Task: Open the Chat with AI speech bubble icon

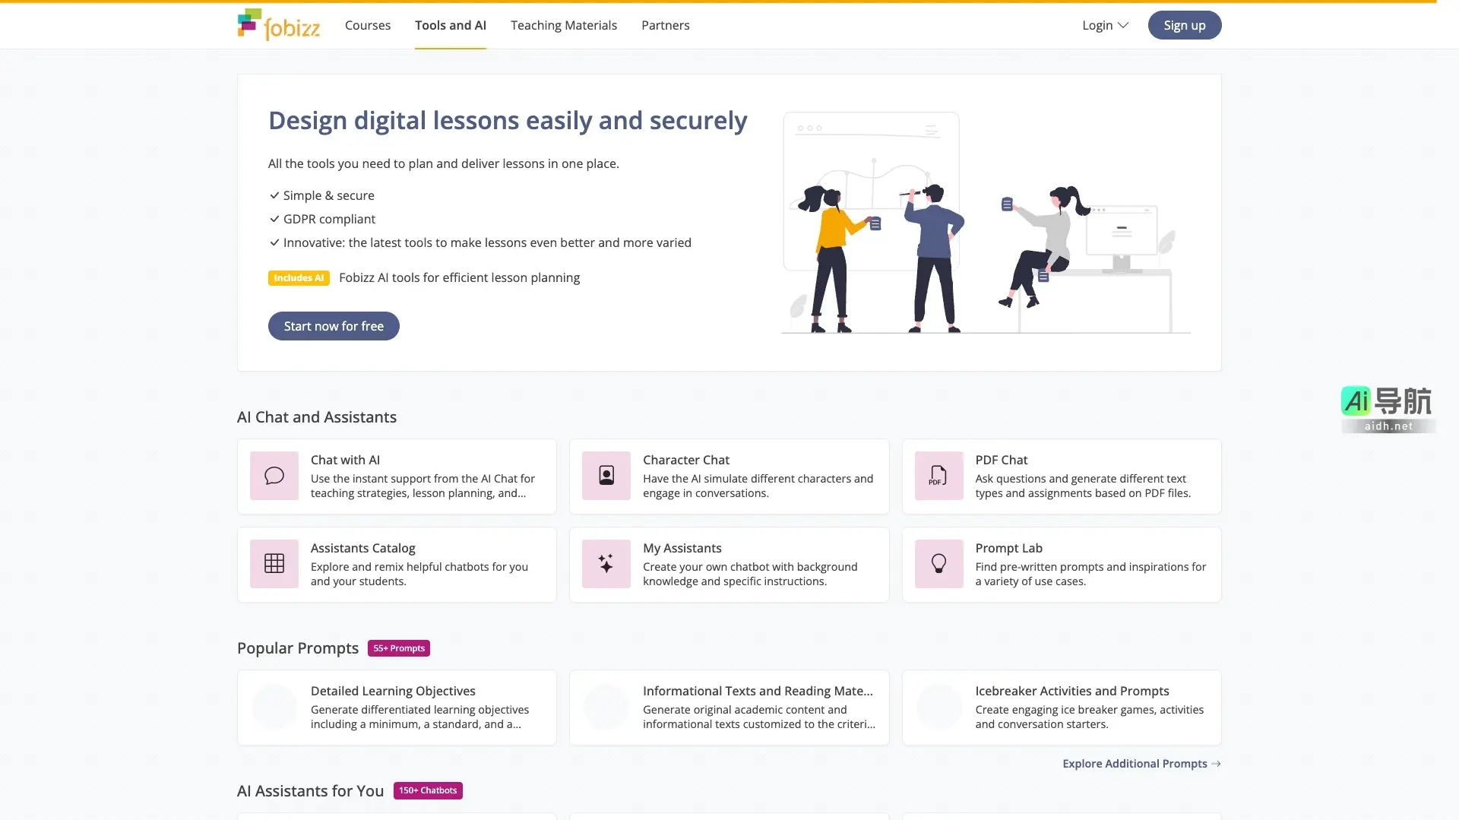Action: pos(274,476)
